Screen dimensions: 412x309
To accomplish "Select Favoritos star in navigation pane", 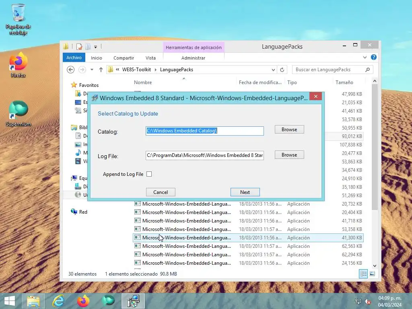I will click(x=74, y=85).
